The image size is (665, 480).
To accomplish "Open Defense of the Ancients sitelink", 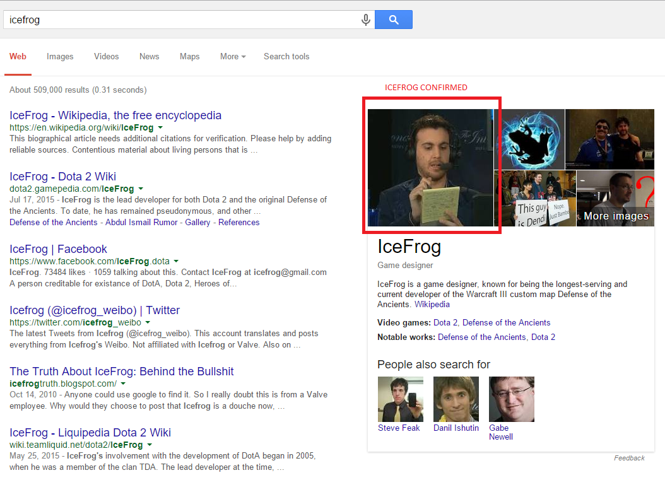I will coord(54,222).
